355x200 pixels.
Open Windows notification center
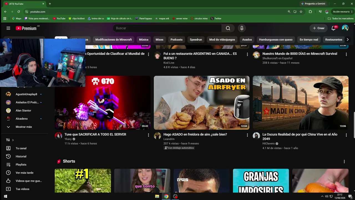pos(350,196)
